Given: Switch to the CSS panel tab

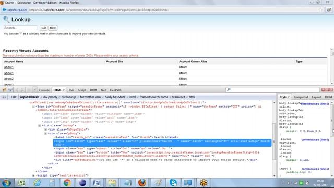Looking at the screenshot, I should click(x=71, y=90).
